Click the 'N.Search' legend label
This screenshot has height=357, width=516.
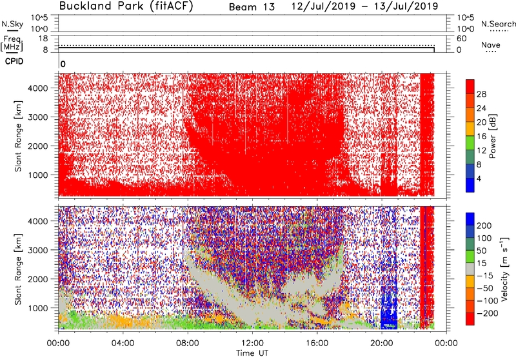pyautogui.click(x=499, y=24)
